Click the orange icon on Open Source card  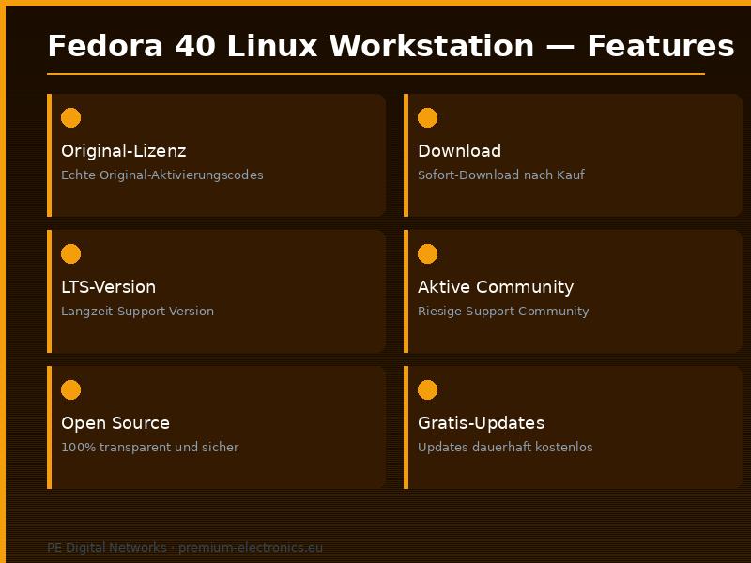pyautogui.click(x=70, y=389)
